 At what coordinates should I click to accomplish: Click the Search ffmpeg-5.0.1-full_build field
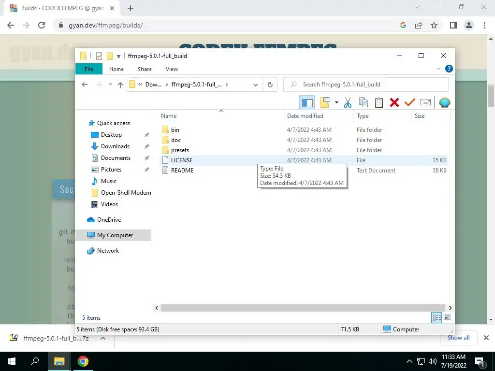coord(366,85)
